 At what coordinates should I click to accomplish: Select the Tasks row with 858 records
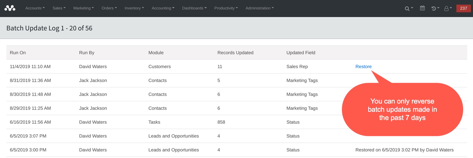(x=237, y=122)
